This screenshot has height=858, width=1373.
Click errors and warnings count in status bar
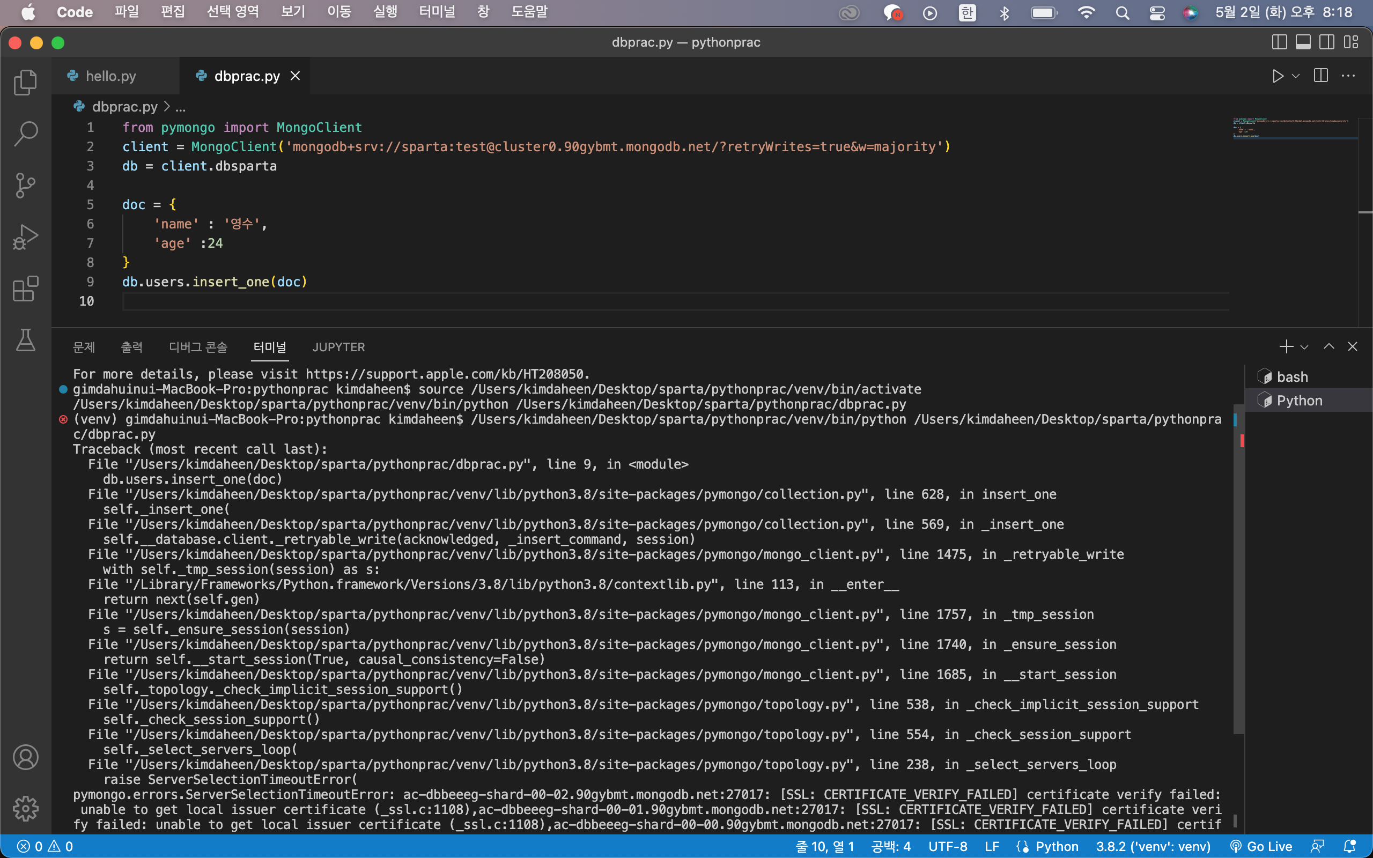(46, 847)
